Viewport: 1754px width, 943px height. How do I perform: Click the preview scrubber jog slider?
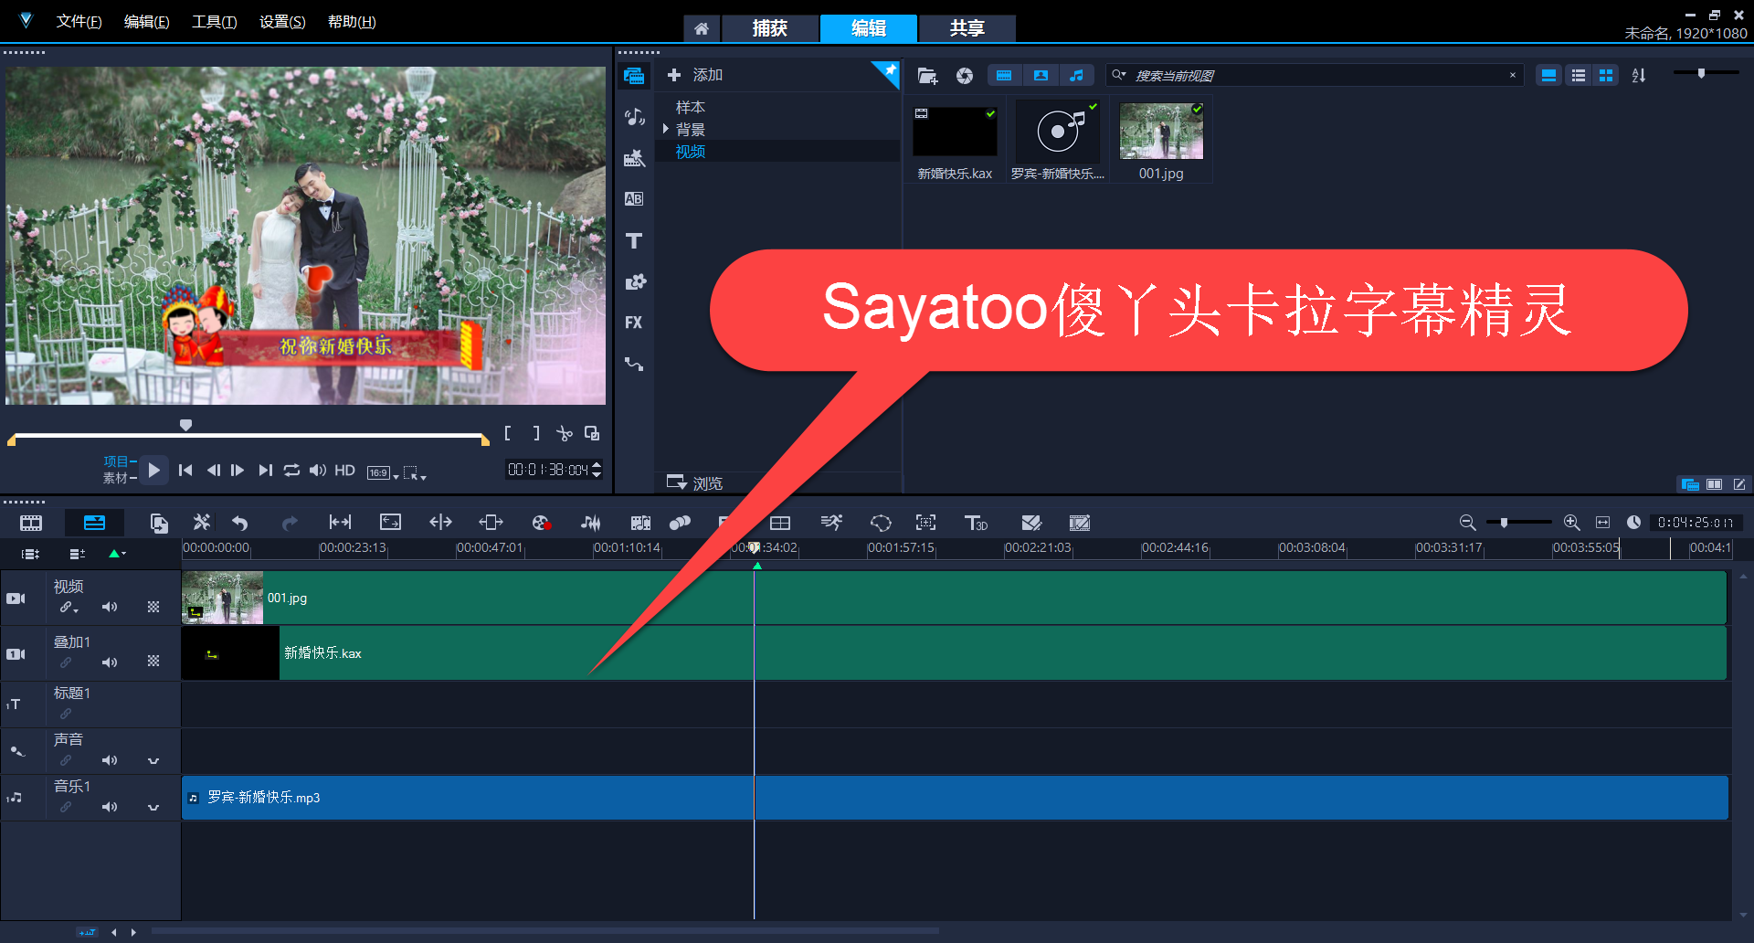pyautogui.click(x=185, y=425)
